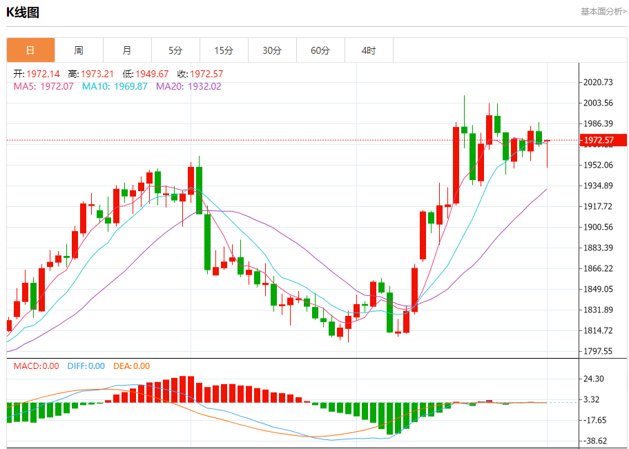Select the 日 daily chart tab

(30, 50)
